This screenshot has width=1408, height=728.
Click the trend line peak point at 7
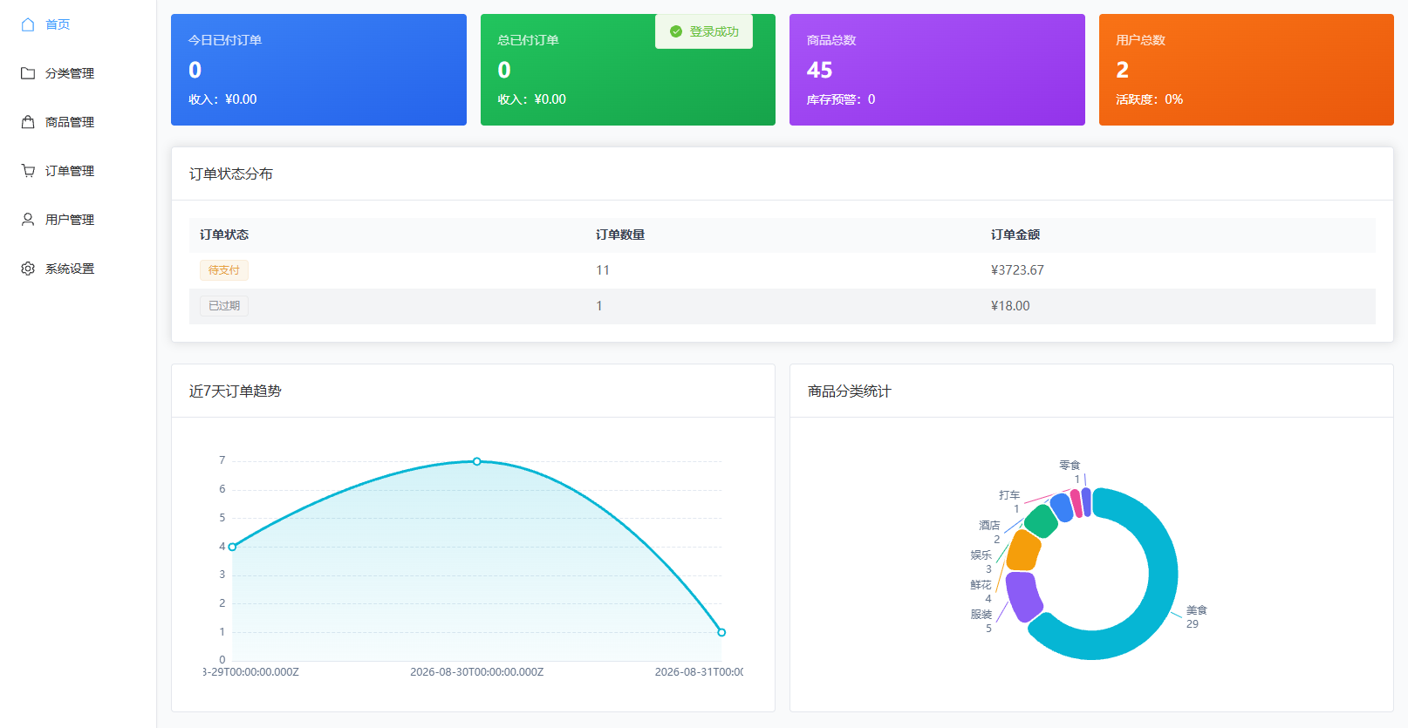pyautogui.click(x=477, y=461)
